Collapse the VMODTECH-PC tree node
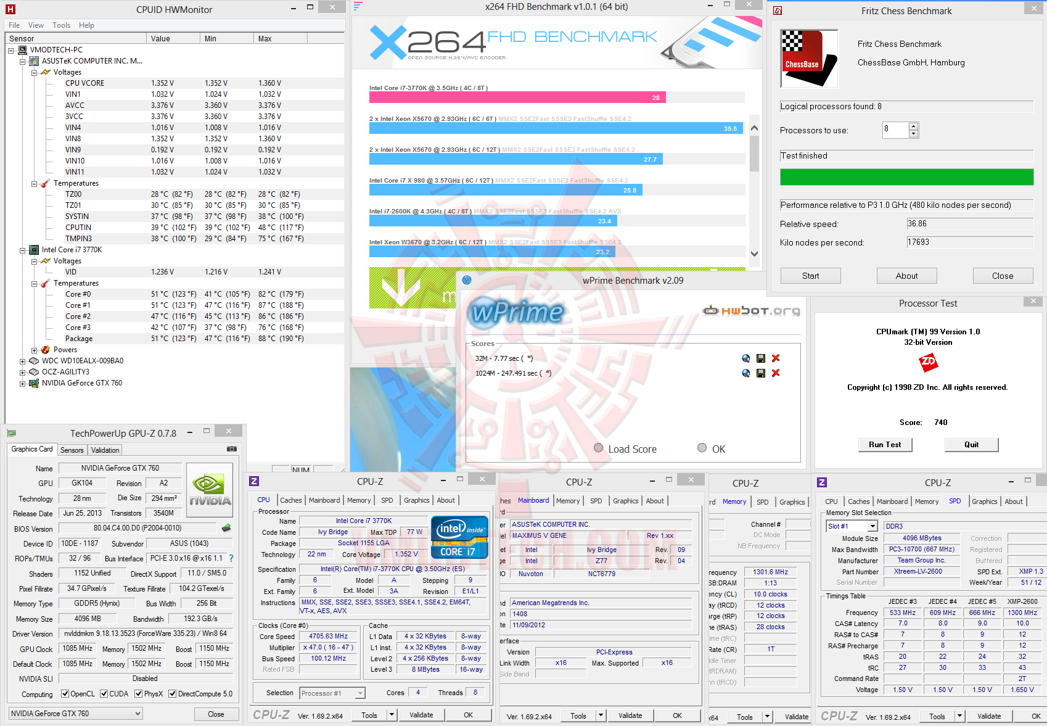 tap(11, 50)
